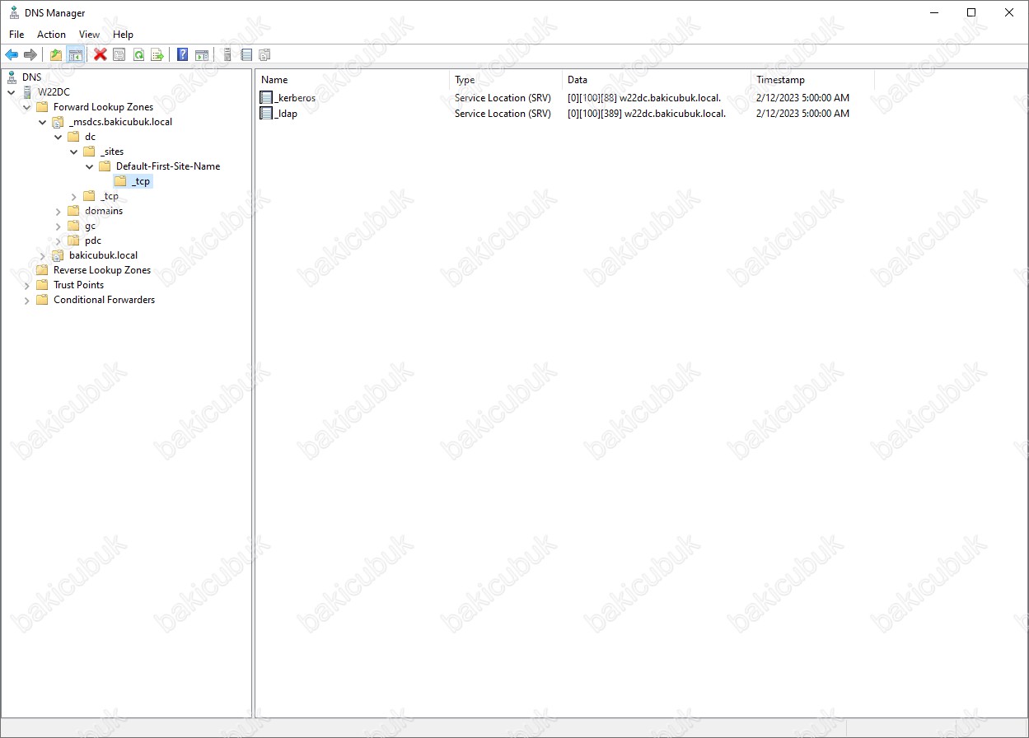The image size is (1029, 738).
Task: Go up one level with folder-arrow icon
Action: pyautogui.click(x=56, y=55)
